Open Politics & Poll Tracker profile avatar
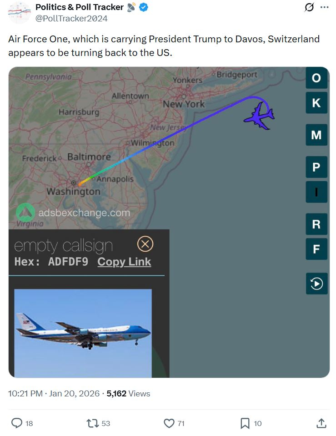Image resolution: width=336 pixels, height=436 pixels. click(19, 13)
